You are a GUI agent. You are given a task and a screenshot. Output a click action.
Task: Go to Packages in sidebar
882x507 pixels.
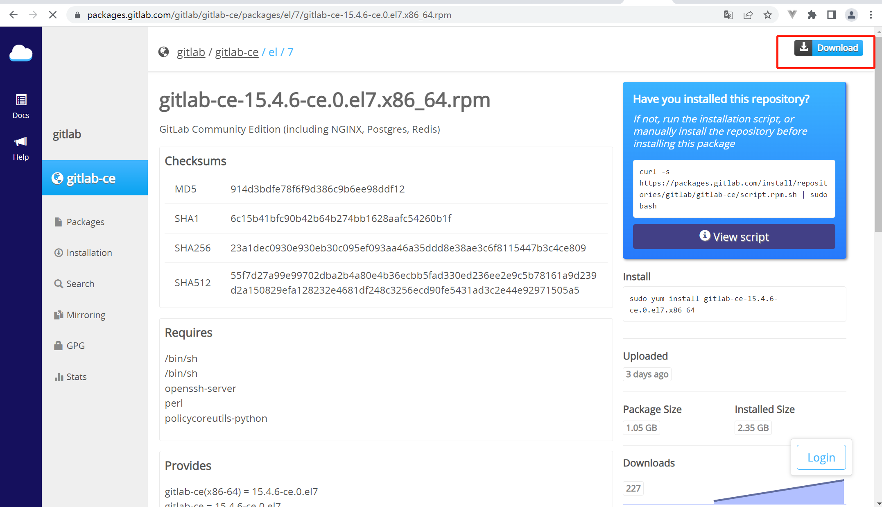coord(85,222)
